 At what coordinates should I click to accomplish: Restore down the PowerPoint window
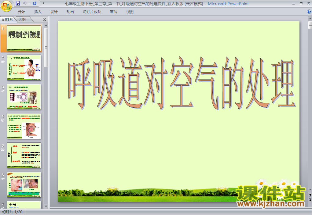click(301, 3)
